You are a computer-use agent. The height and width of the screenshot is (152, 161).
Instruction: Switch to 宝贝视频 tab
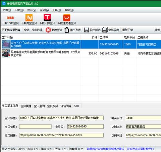(53, 106)
